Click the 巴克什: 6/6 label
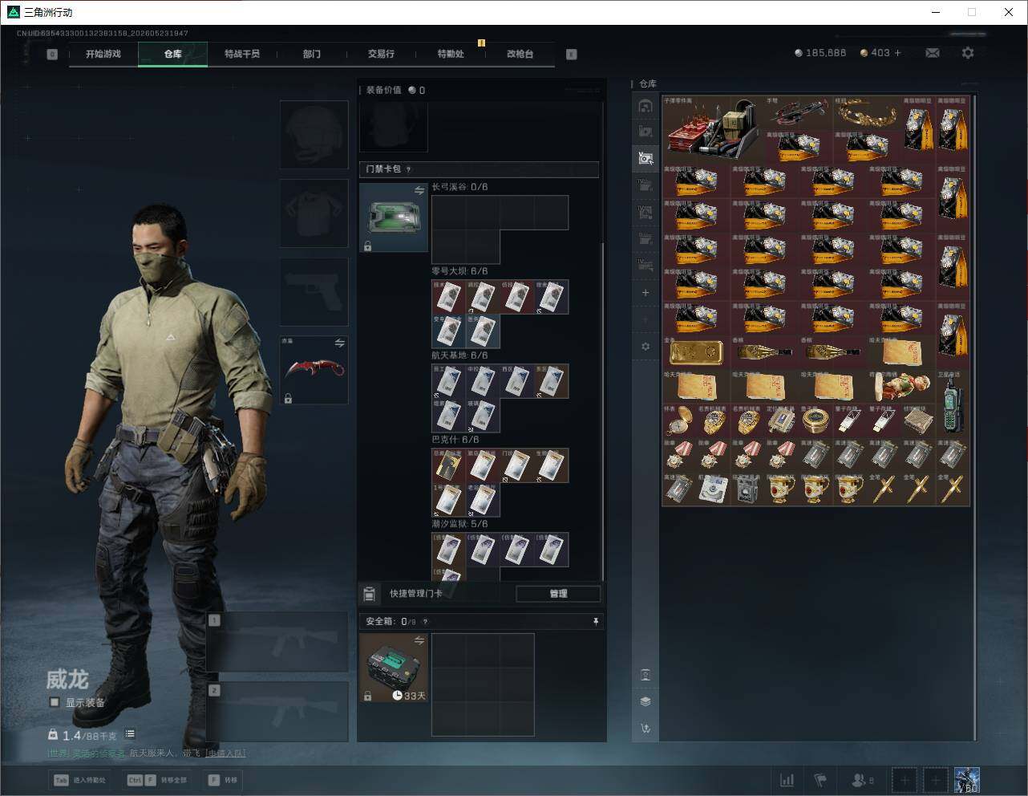The image size is (1028, 796). click(x=455, y=440)
